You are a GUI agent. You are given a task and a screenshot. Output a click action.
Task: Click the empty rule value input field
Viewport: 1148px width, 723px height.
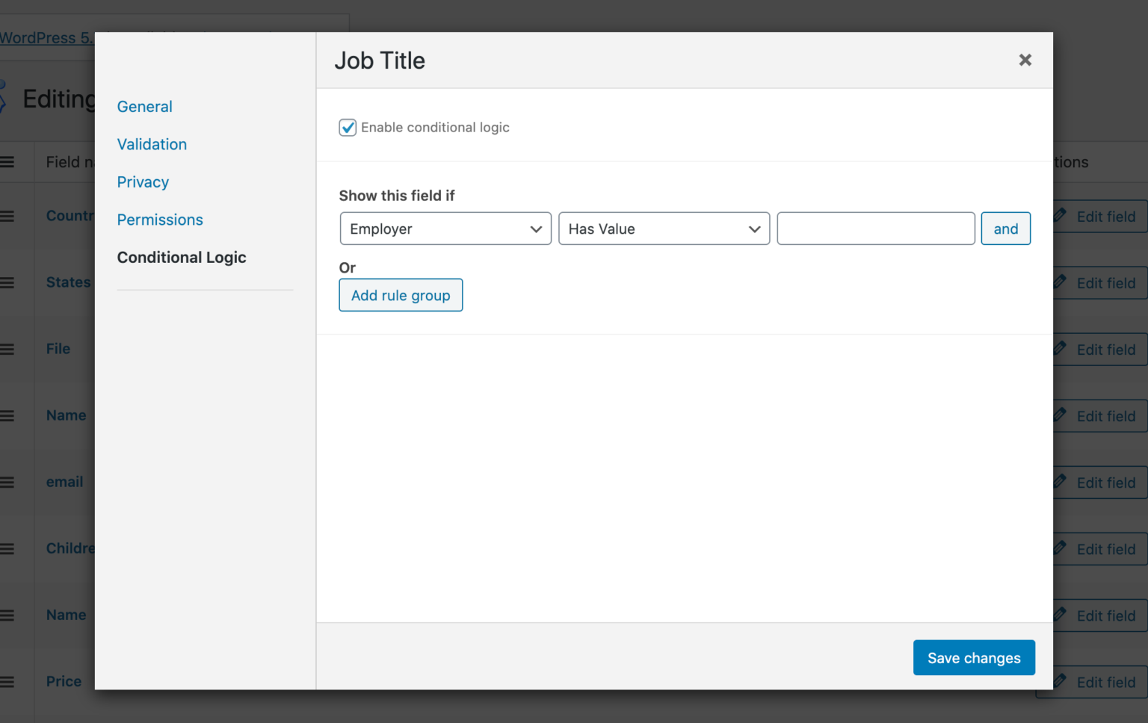[875, 229]
